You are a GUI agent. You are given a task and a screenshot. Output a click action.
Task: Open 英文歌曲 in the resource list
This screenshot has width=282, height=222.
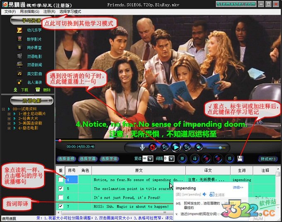click(x=34, y=73)
